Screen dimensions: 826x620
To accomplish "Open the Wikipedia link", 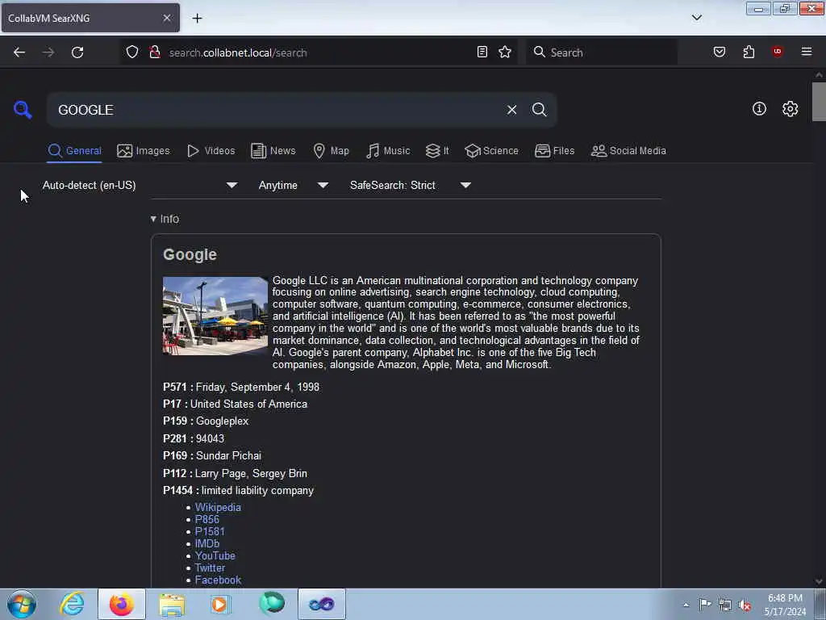I will tap(218, 507).
